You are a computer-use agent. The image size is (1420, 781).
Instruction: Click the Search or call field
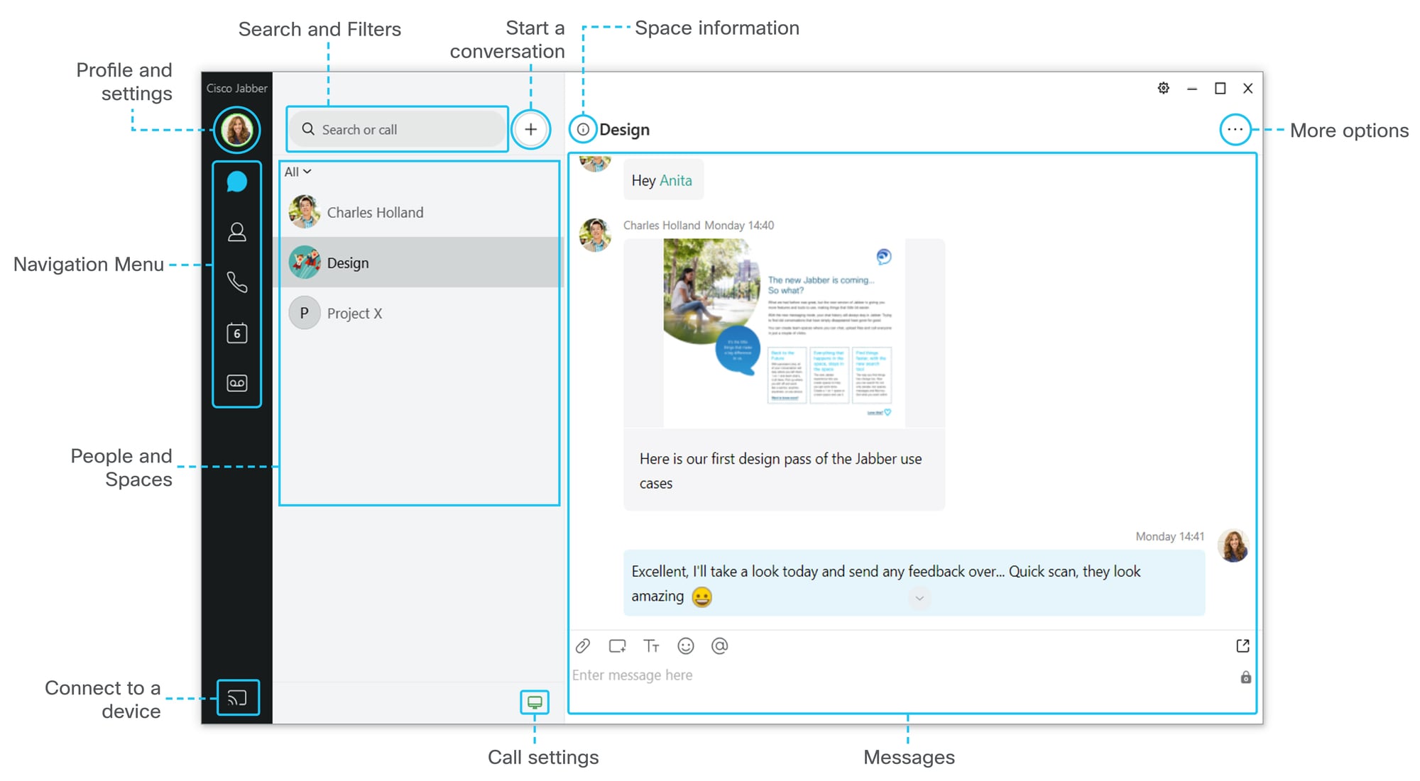398,129
